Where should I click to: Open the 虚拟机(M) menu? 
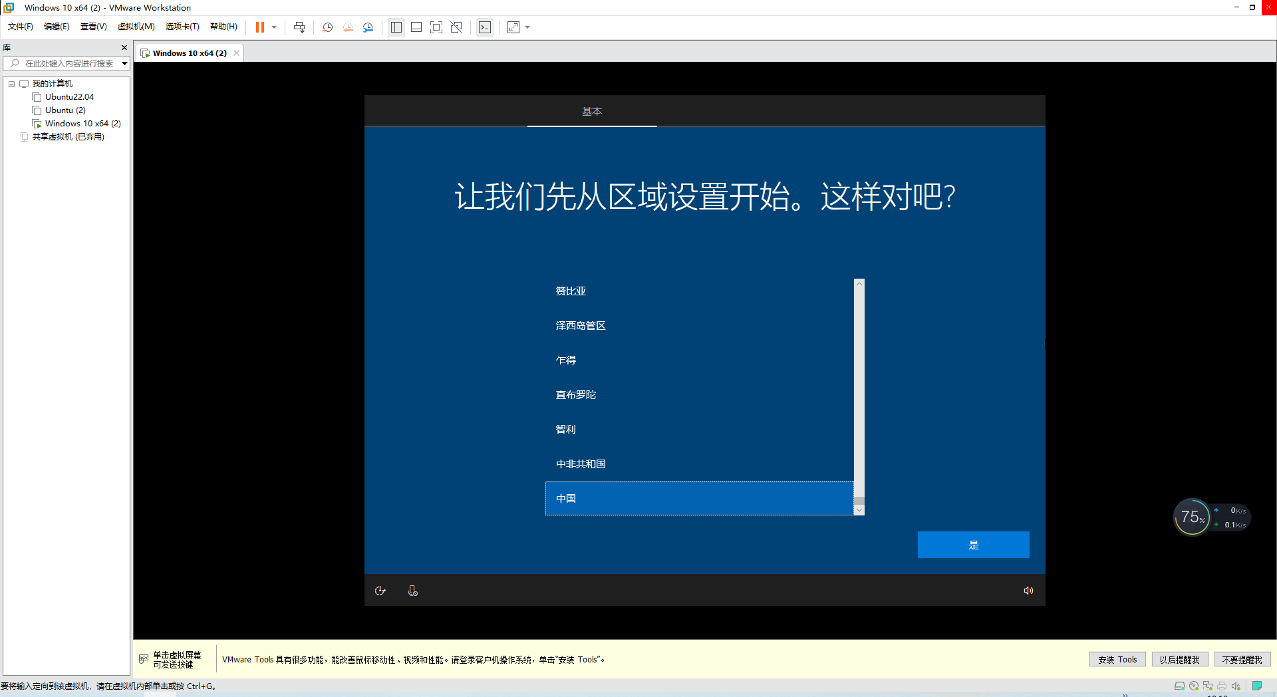click(136, 27)
